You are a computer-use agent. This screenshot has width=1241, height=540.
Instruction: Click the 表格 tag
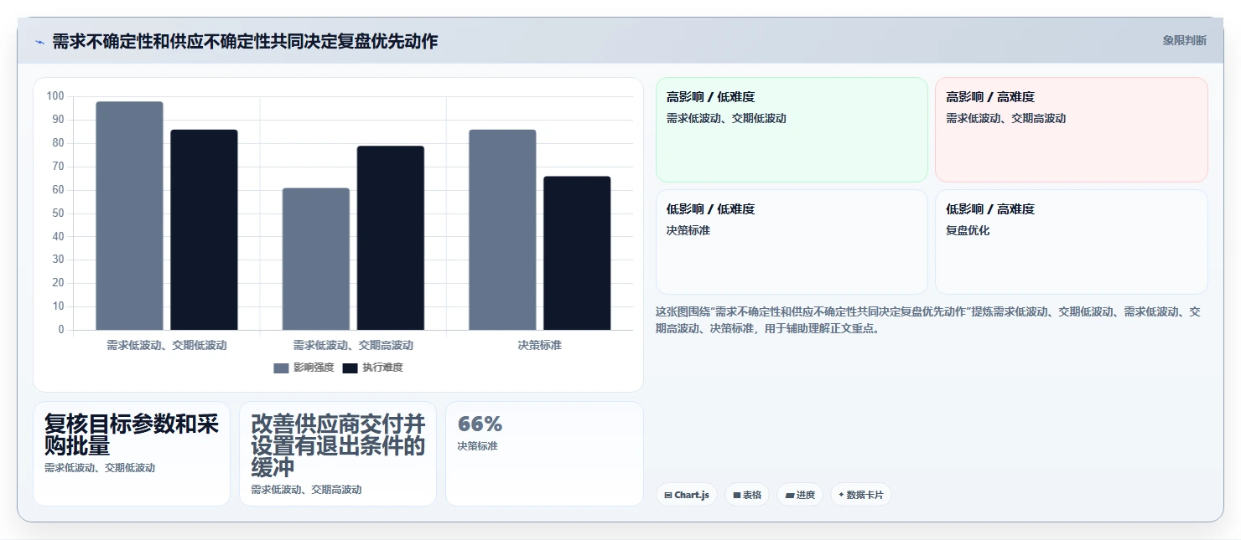pyautogui.click(x=747, y=495)
